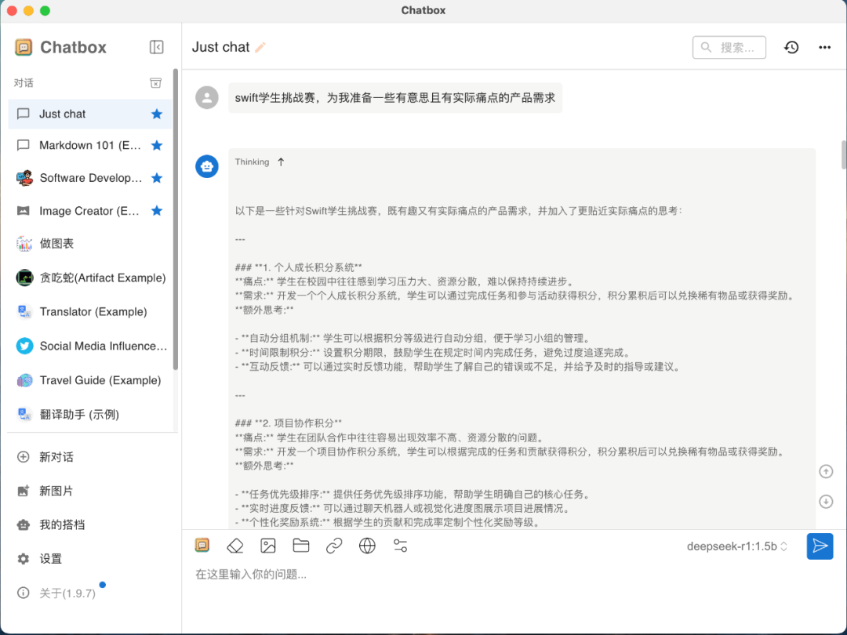847x635 pixels.
Task: Switch to the Translator (Example) conversation
Action: coord(91,311)
